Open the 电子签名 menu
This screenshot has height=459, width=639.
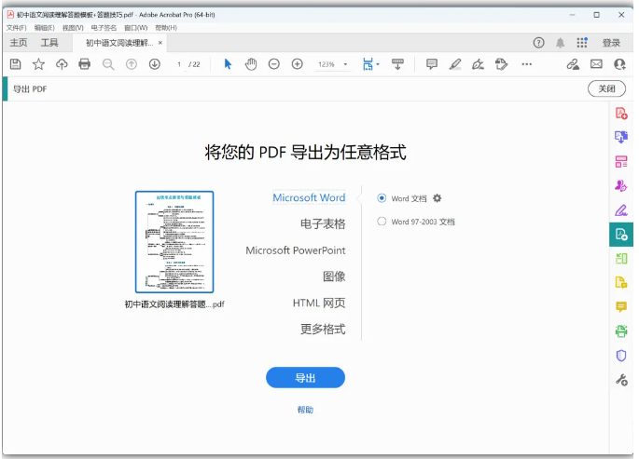[x=104, y=28]
